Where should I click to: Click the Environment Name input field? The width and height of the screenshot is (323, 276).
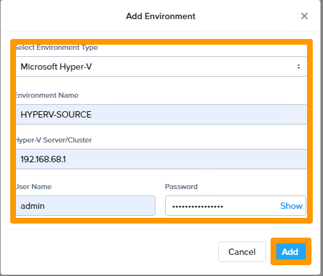(x=161, y=114)
